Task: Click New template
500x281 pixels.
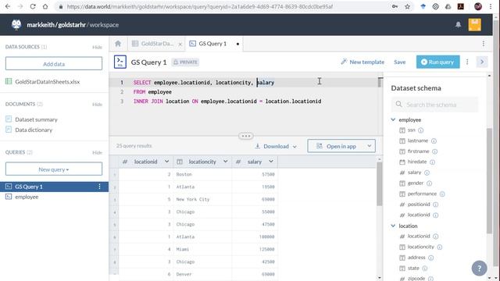Action: click(x=362, y=62)
